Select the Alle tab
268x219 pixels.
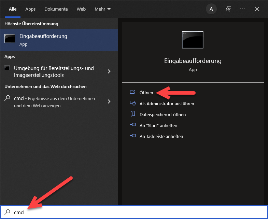click(x=13, y=9)
